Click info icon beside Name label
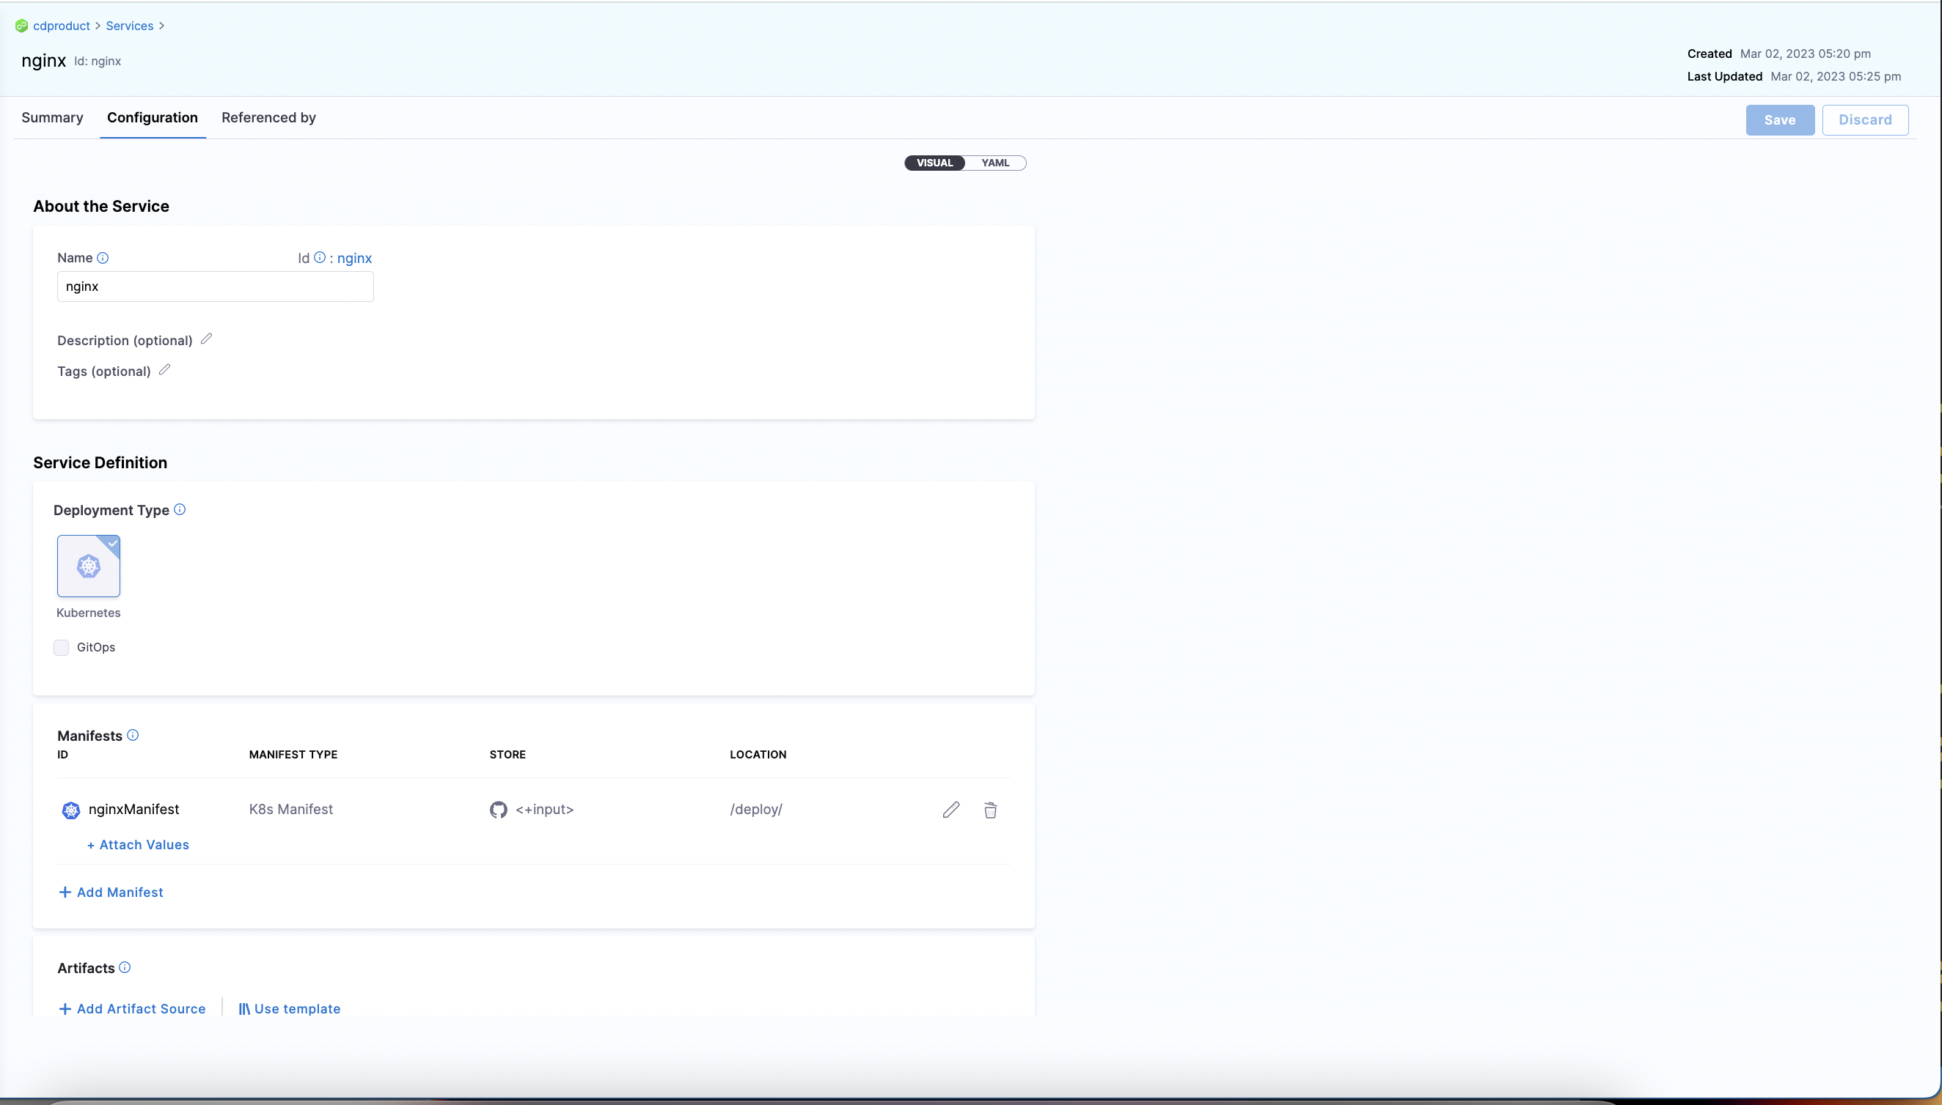 (103, 258)
